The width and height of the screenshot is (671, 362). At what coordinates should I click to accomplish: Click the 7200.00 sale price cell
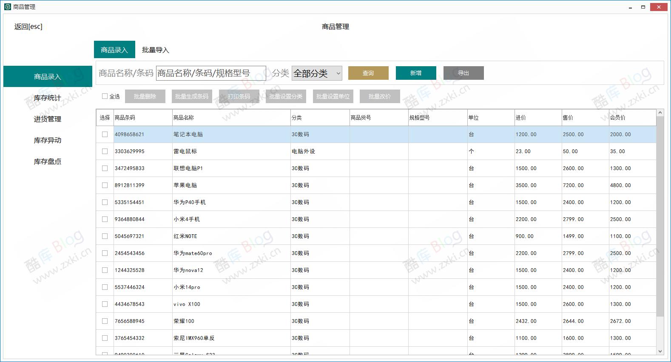click(x=585, y=185)
